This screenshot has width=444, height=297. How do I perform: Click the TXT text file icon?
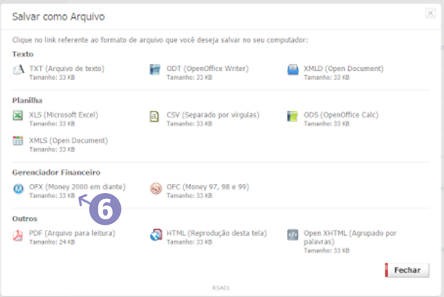tap(18, 69)
